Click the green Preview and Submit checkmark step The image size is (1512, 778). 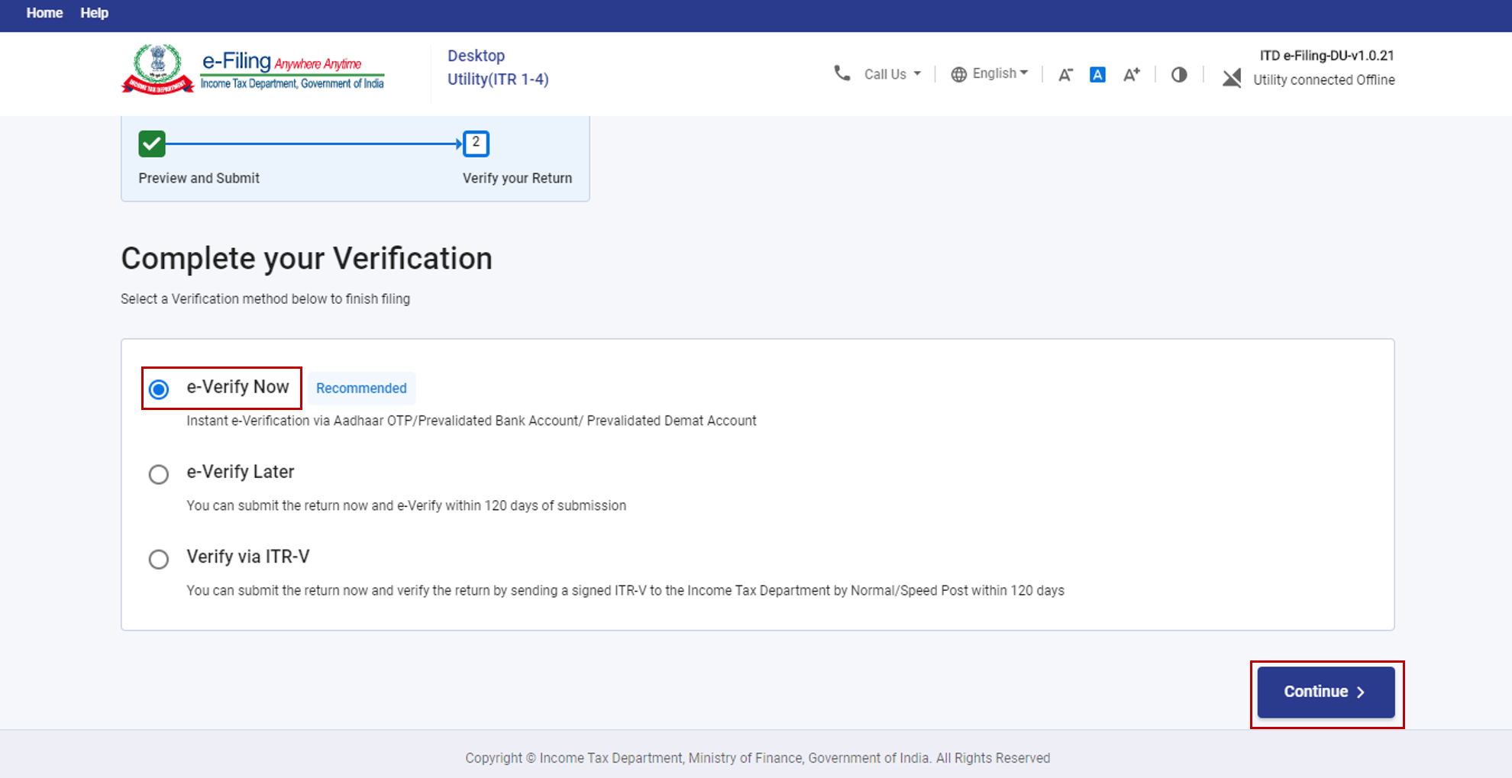coord(152,144)
